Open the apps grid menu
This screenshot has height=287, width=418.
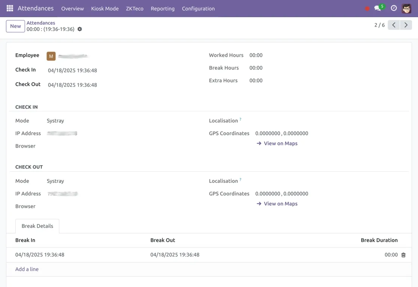coord(9,8)
